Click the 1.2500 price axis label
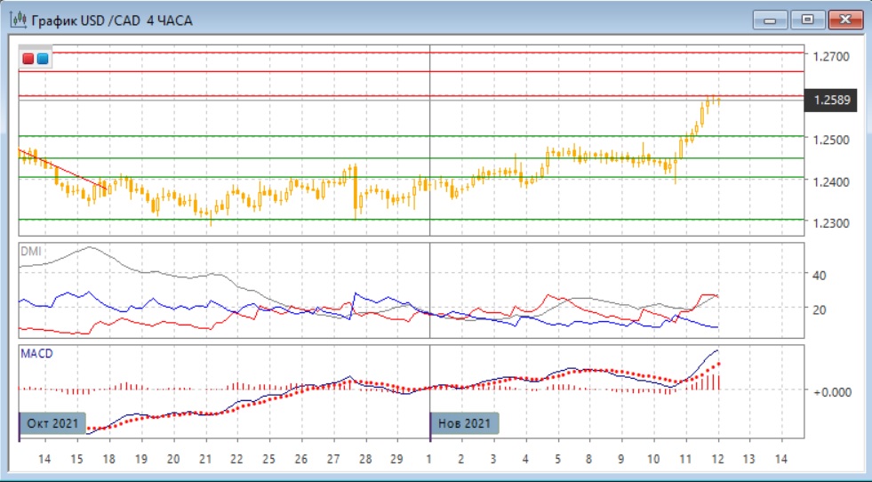This screenshot has width=872, height=482. coord(829,140)
